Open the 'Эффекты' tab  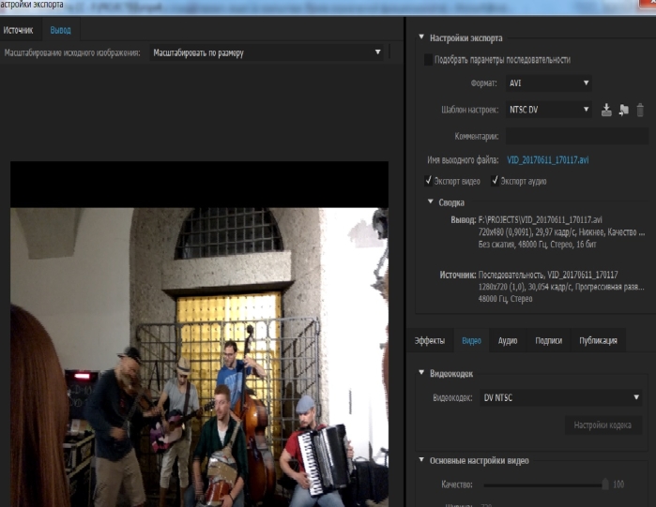430,341
